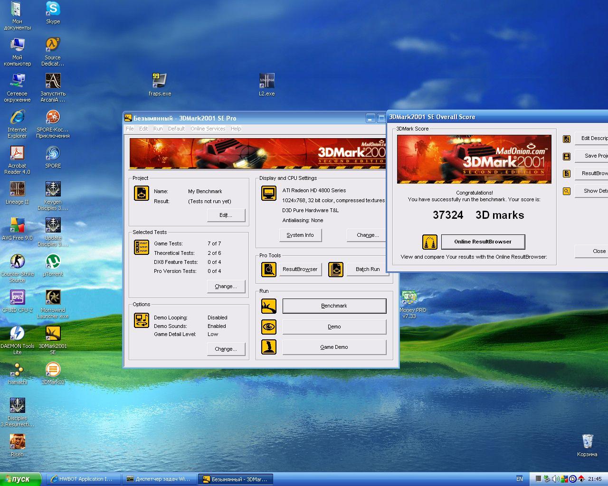Select the Risen desktop icon
The height and width of the screenshot is (486, 608).
coord(17,446)
